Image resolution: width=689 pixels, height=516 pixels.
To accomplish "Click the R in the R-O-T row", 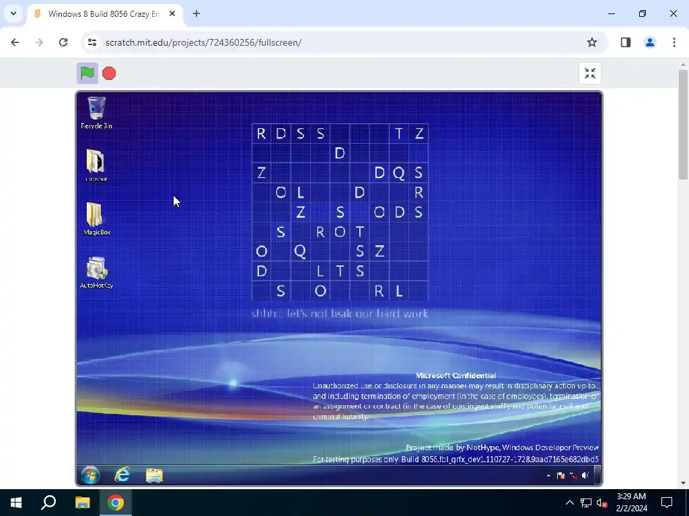I will (320, 232).
